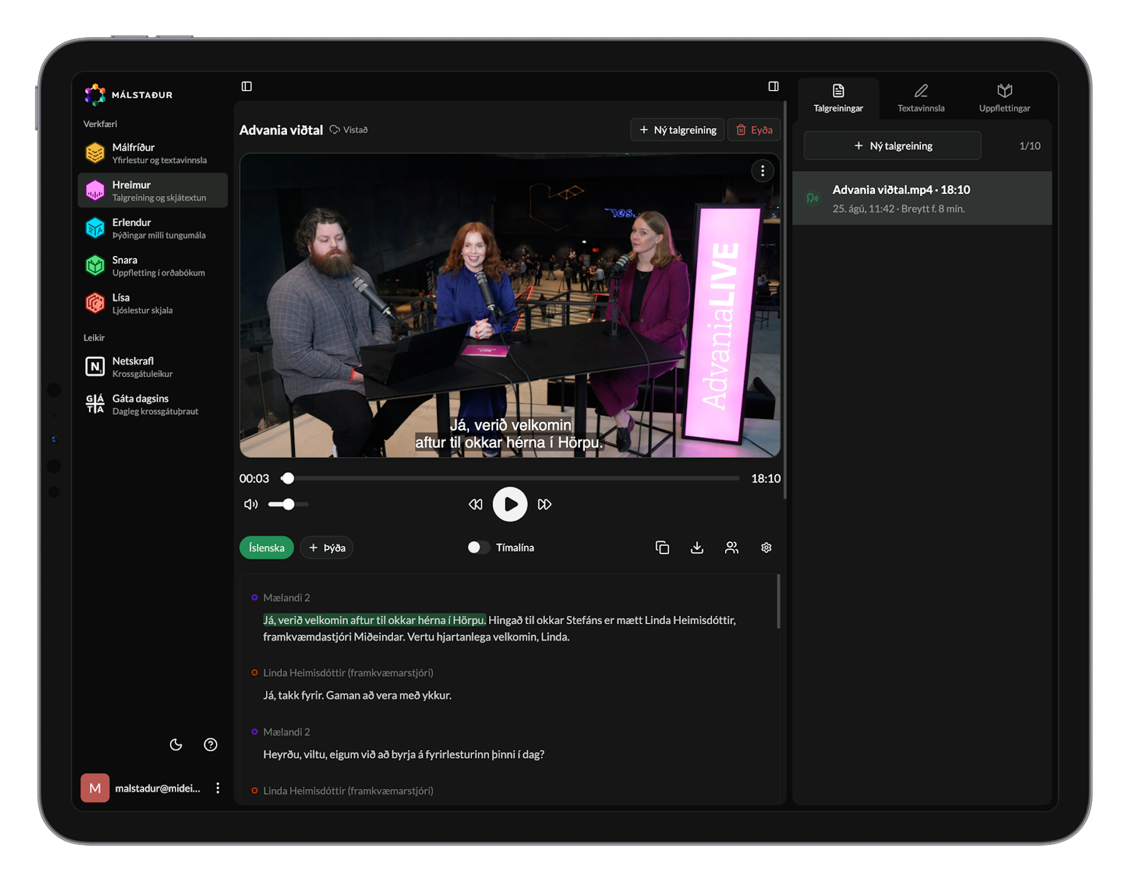Select Hreimur speech analysis tool

152,191
